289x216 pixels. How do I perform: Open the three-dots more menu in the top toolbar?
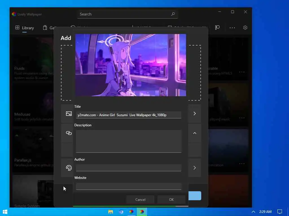pyautogui.click(x=232, y=28)
